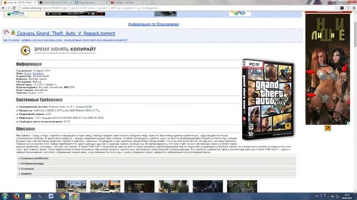Screen dimensions: 357x200
Task: Open the Word taskbar icon
Action: coord(51,196)
